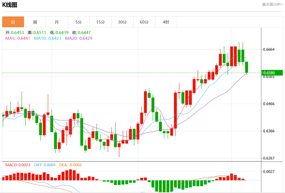Select the 日 daily chart tab

13,22
